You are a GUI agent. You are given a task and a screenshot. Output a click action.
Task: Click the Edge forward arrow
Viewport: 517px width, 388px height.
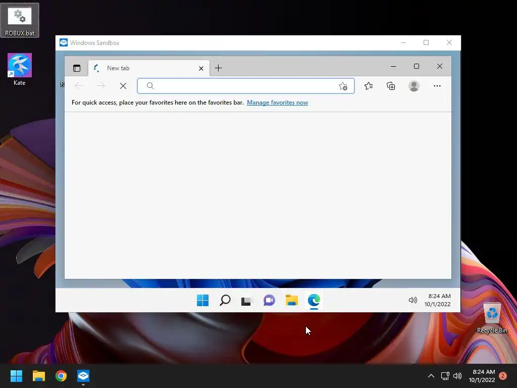101,86
